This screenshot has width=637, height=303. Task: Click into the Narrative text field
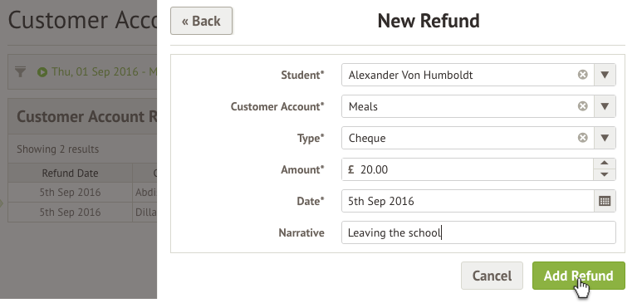pos(478,232)
